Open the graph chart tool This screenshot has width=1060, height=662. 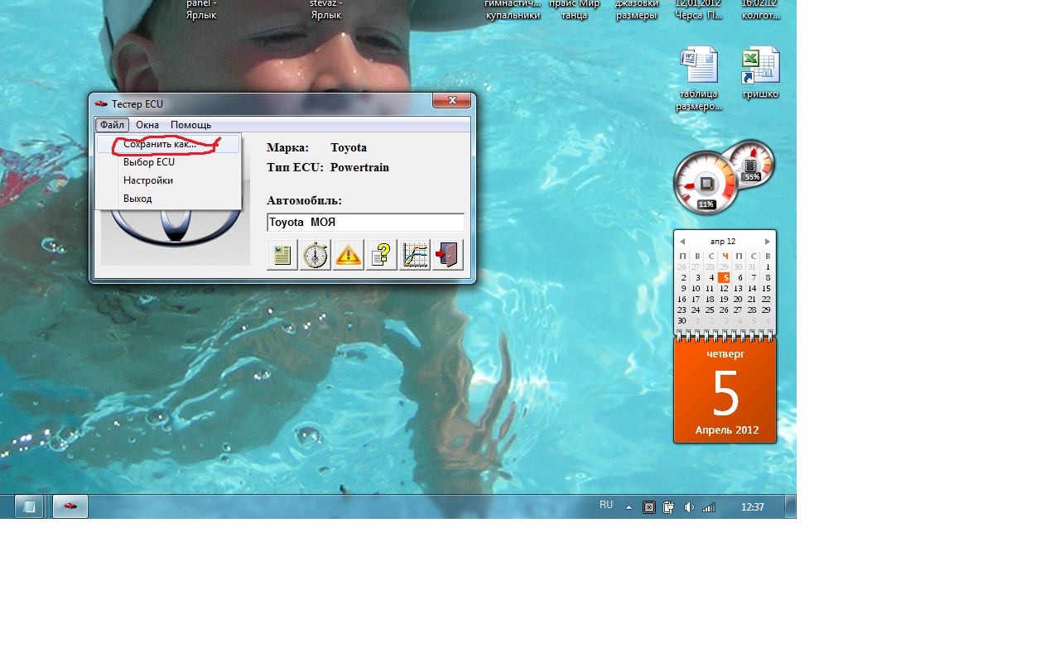coord(415,255)
